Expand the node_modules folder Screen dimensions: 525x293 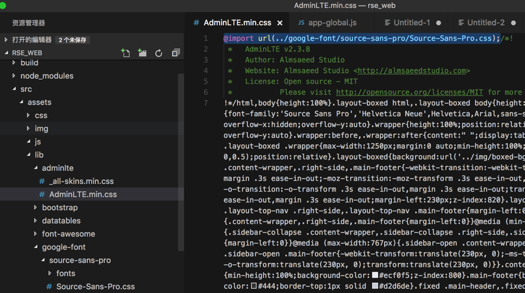(14, 75)
